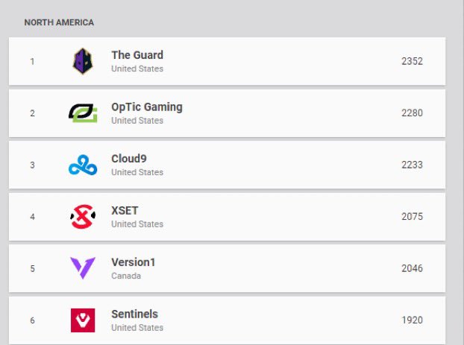Click the Cloud9 cloud logo
464x345 pixels.
[83, 165]
